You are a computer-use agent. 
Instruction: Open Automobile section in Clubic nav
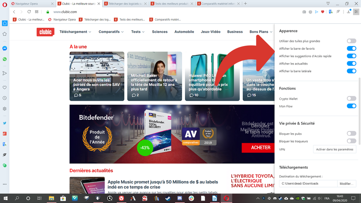pyautogui.click(x=184, y=32)
